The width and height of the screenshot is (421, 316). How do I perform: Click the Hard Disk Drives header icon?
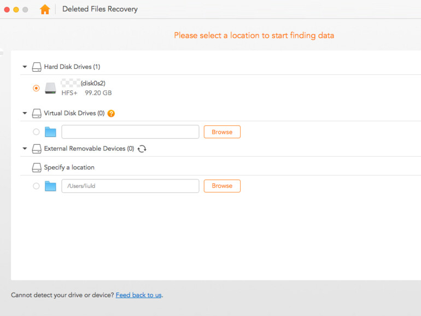point(37,67)
